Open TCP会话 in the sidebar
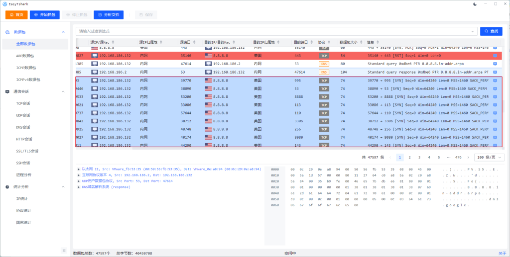Image resolution: width=510 pixels, height=257 pixels. pyautogui.click(x=23, y=103)
